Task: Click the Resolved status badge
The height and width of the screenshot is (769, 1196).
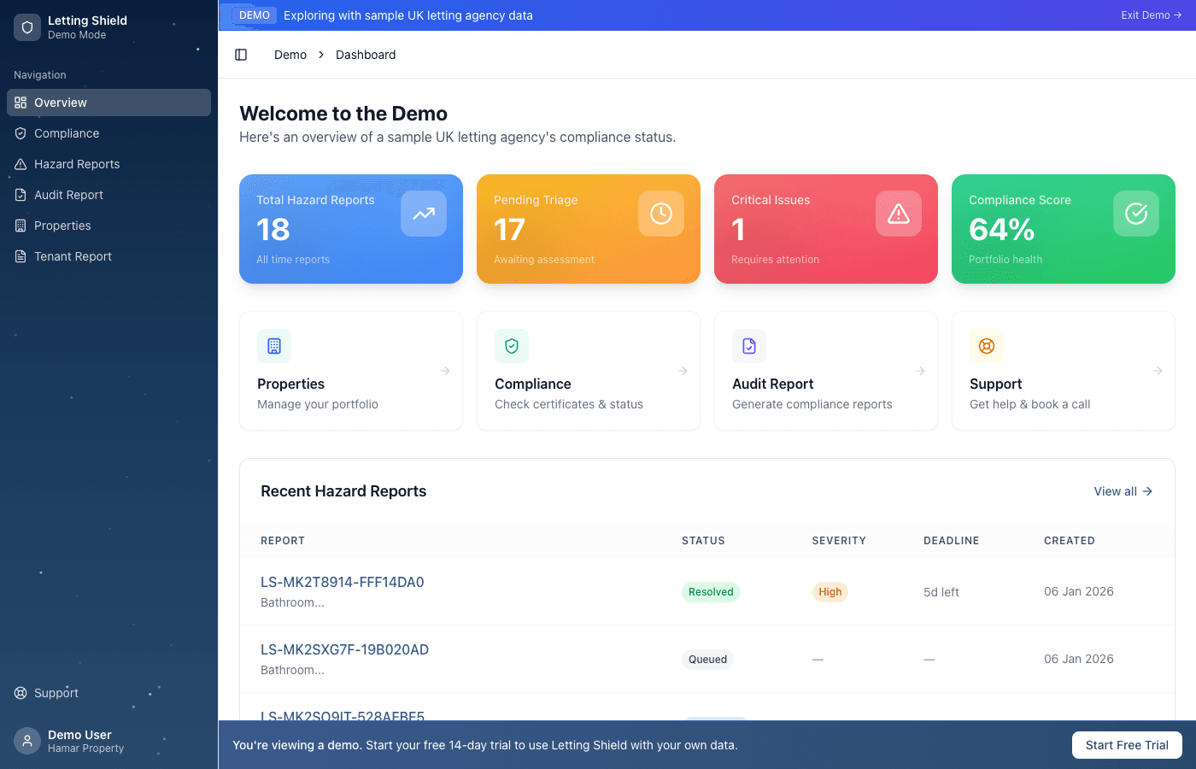Action: click(711, 591)
